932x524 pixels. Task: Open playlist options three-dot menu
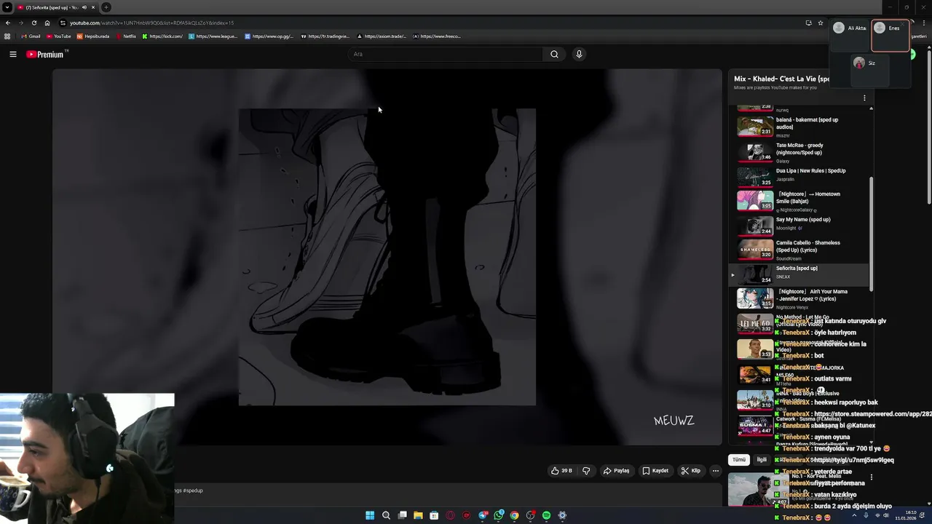[864, 98]
